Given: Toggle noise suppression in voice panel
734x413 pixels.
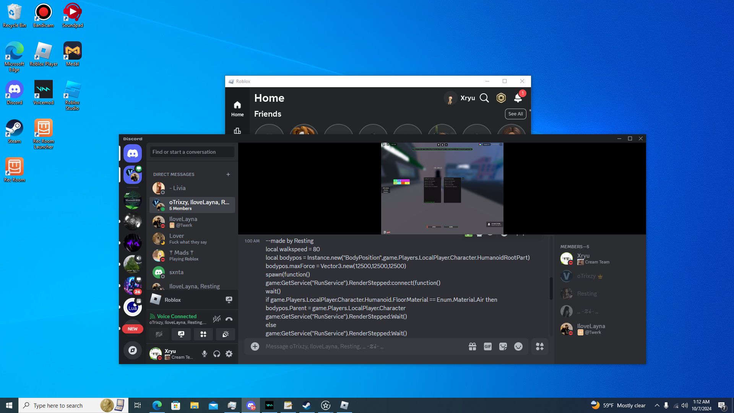Looking at the screenshot, I should tap(216, 319).
